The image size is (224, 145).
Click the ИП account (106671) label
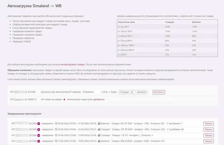(x=23, y=99)
